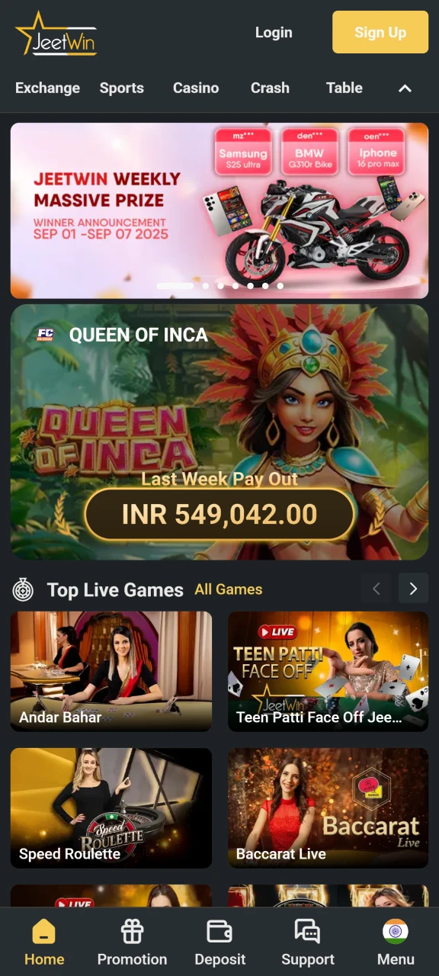Viewport: 439px width, 976px height.
Task: Select the Casino category
Action: pyautogui.click(x=196, y=88)
